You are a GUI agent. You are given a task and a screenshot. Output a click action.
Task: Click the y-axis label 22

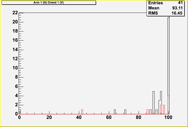(15, 13)
